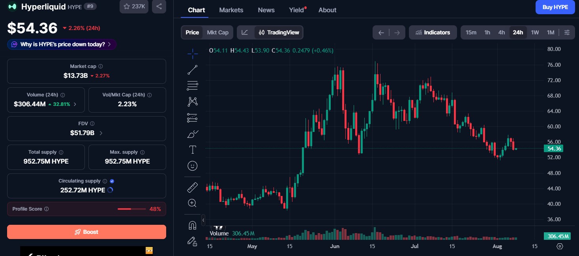Select the 4h interval
579x256 pixels.
502,32
